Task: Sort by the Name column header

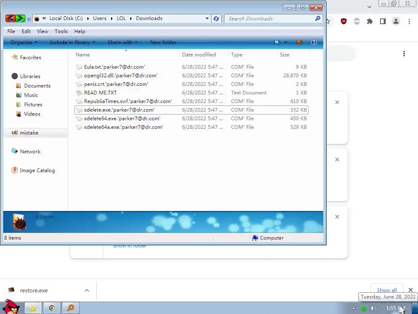Action: point(126,54)
